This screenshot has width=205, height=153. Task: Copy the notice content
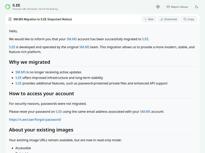[189, 19]
